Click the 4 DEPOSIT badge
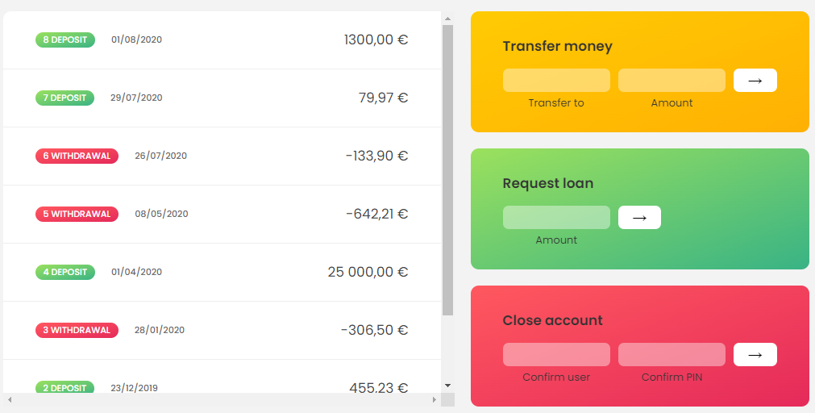815x413 pixels. 65,272
